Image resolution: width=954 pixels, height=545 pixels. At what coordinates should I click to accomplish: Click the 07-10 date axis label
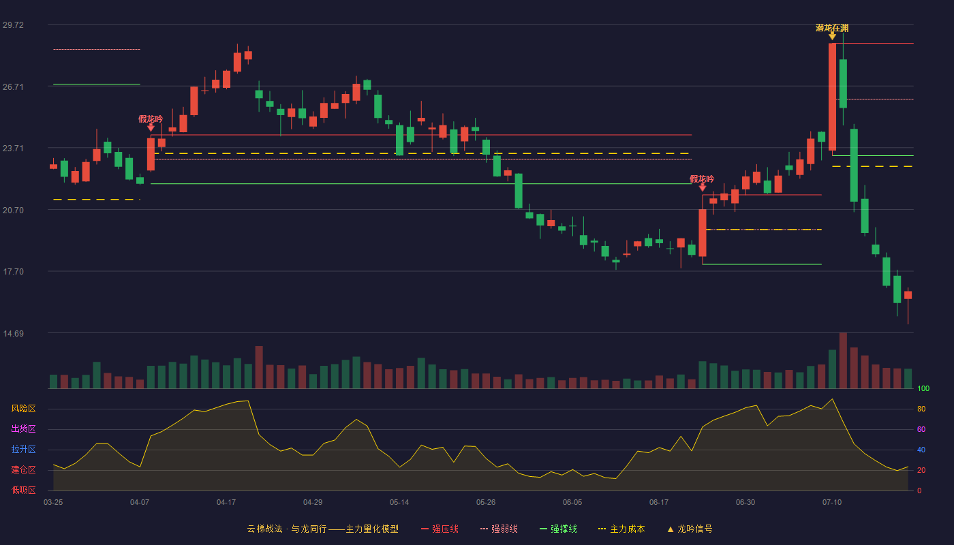pos(832,503)
